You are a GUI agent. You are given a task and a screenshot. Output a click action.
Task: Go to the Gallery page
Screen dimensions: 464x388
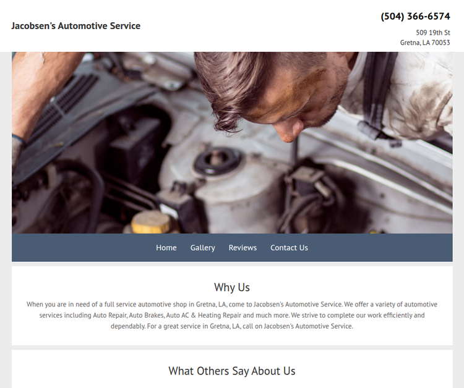[x=202, y=248]
